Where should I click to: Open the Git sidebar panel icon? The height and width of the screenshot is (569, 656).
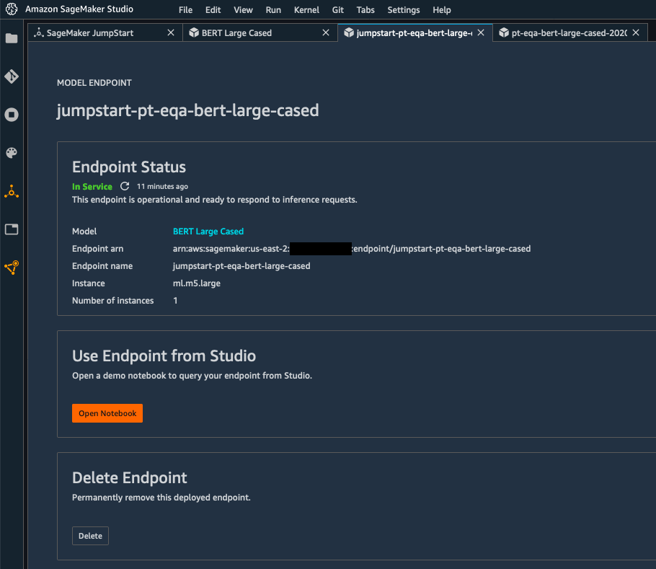[x=12, y=76]
